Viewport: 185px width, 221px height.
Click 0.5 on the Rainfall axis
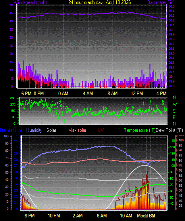click(x=16, y=178)
